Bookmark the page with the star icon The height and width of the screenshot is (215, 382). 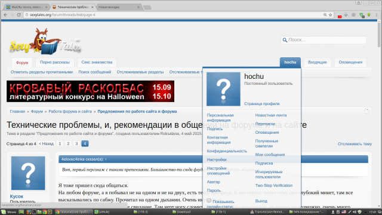pyautogui.click(x=330, y=15)
